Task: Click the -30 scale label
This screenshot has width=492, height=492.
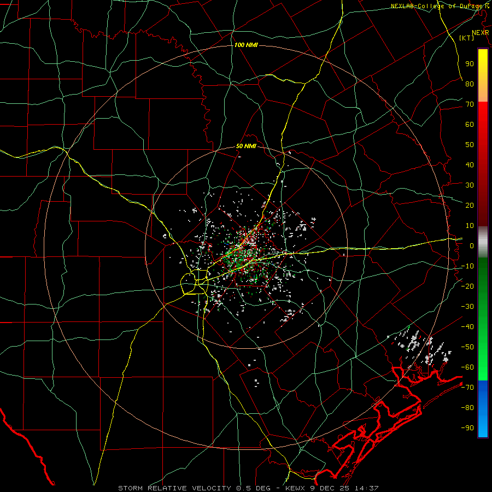Action: (x=467, y=307)
